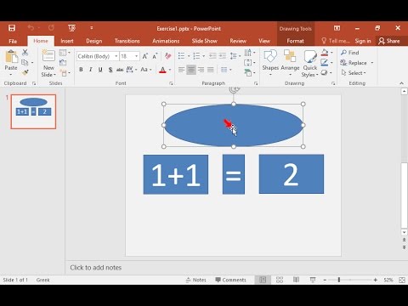
Task: Switch to the Design tab
Action: coord(94,41)
